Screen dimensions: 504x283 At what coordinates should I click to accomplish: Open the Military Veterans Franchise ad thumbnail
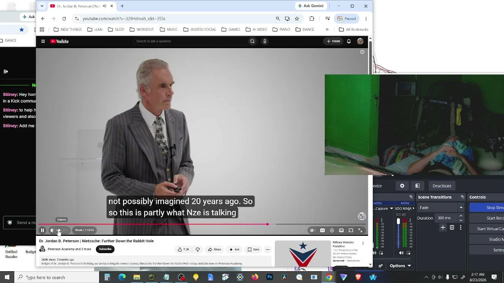(303, 254)
